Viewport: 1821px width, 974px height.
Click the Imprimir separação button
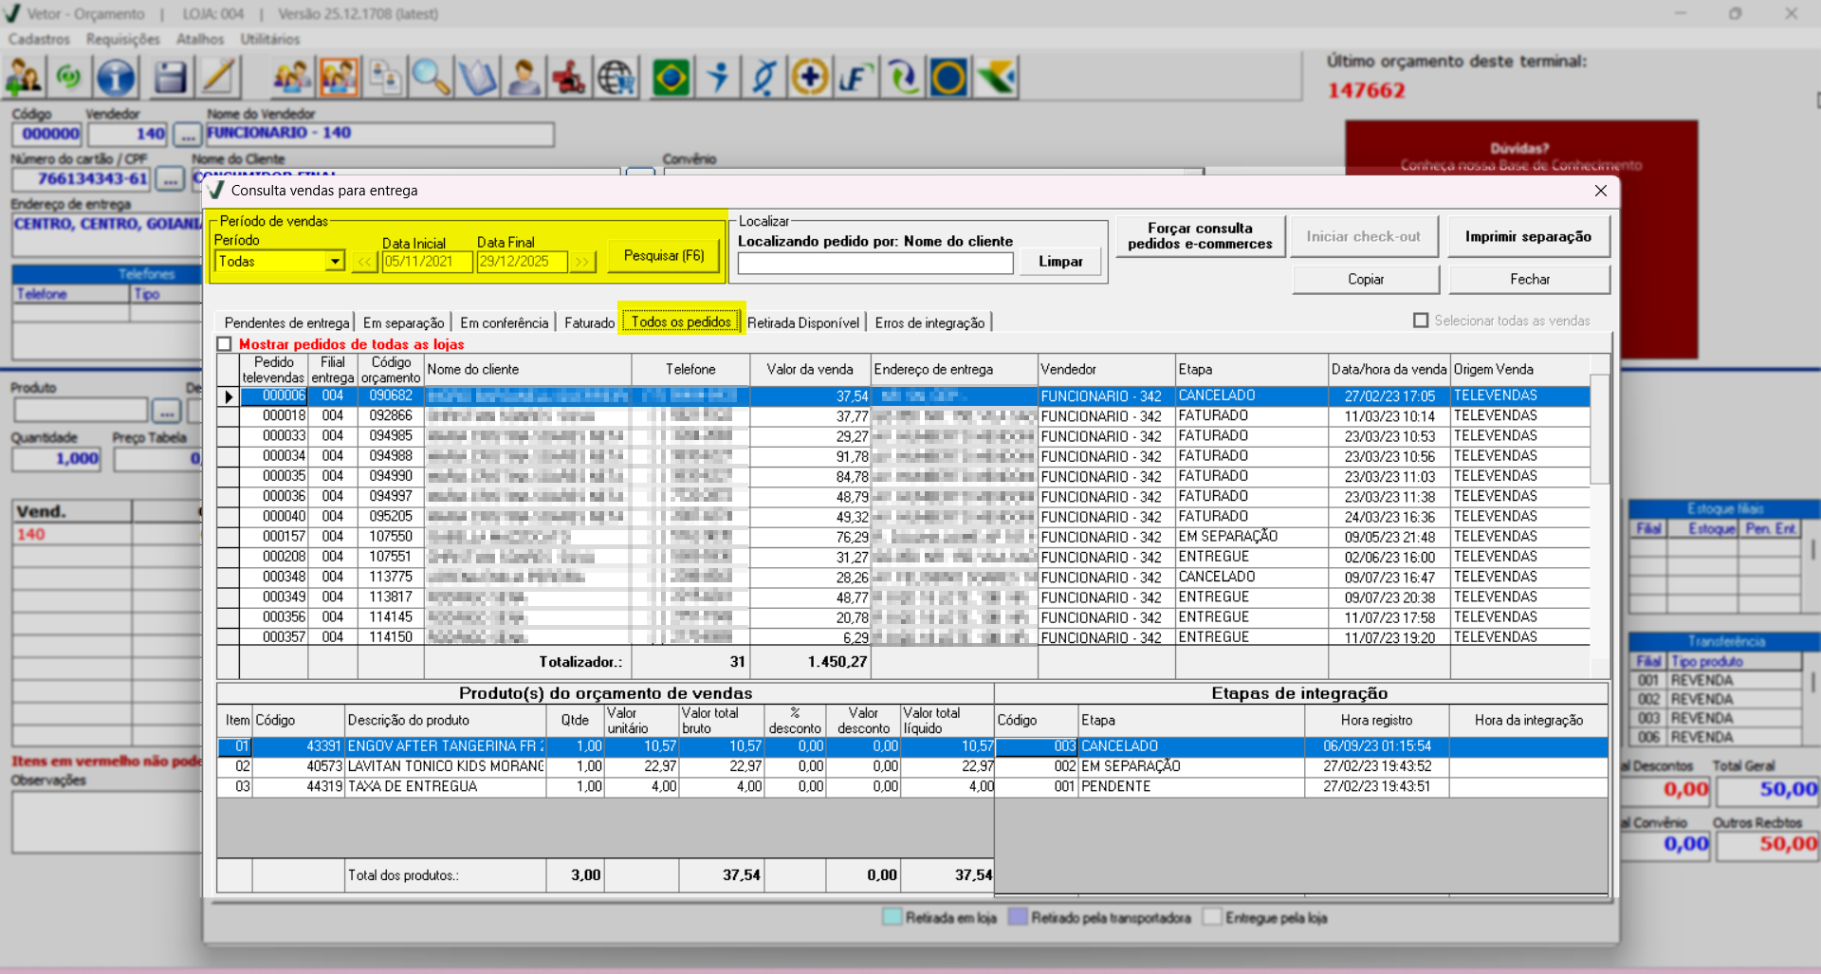(x=1528, y=237)
